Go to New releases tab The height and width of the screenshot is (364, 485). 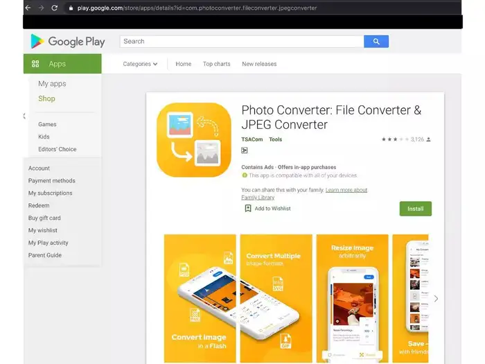[259, 64]
